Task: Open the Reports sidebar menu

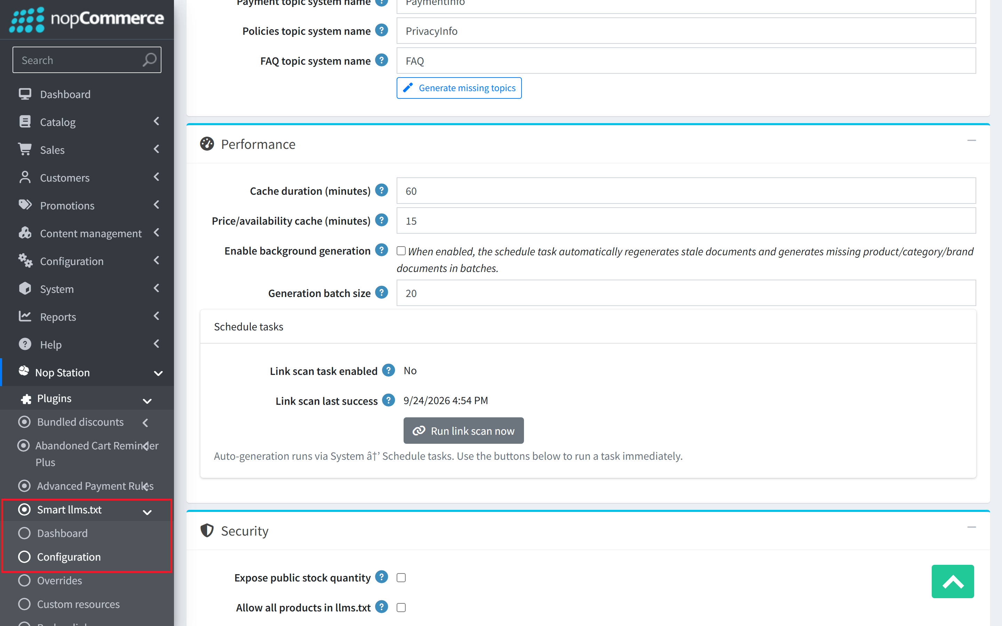Action: tap(87, 316)
